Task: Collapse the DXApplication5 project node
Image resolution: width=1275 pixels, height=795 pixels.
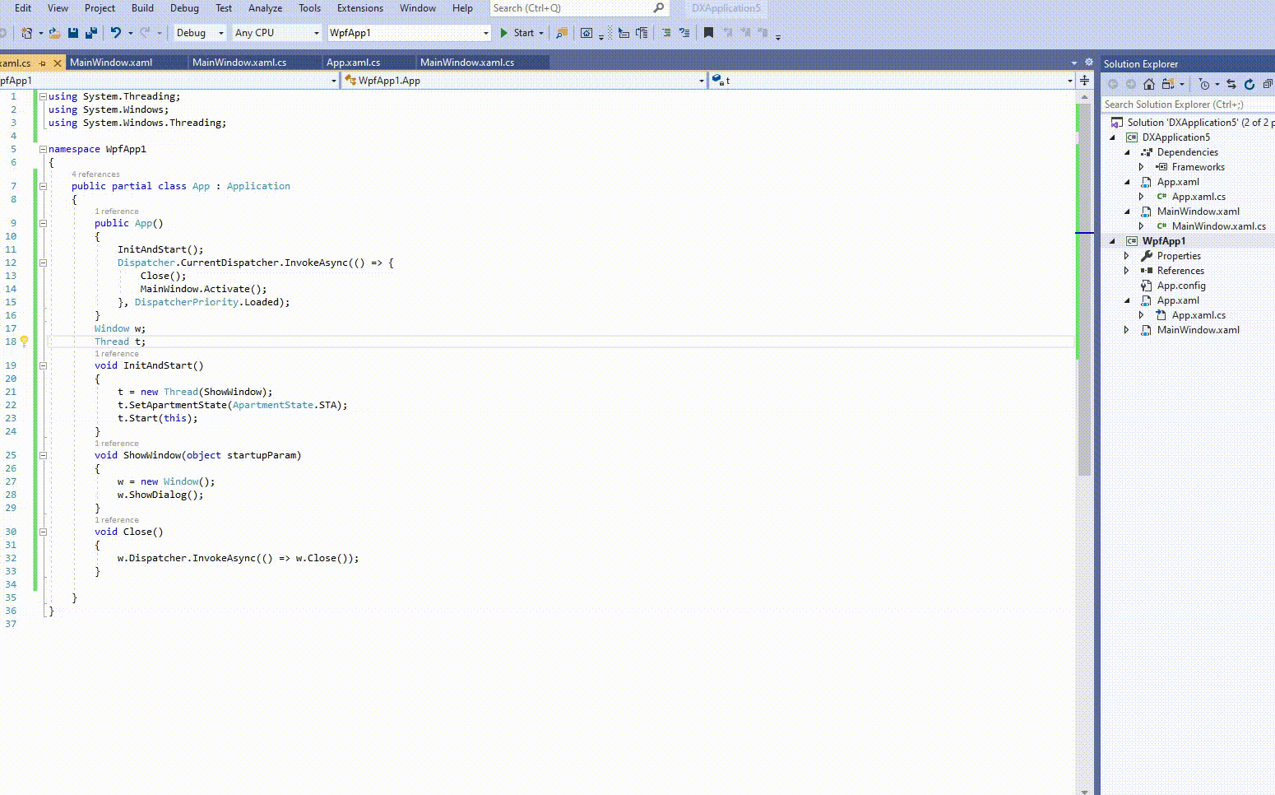Action: [1113, 137]
